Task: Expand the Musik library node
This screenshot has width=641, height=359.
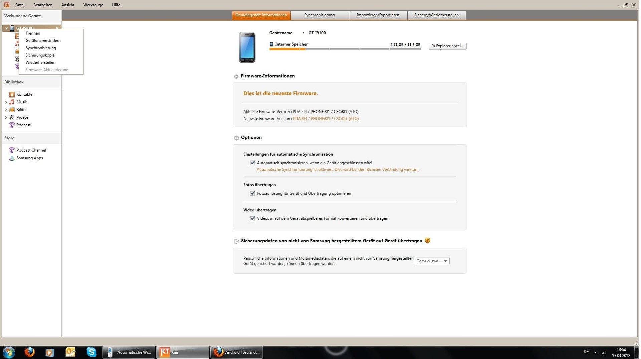Action: point(6,102)
